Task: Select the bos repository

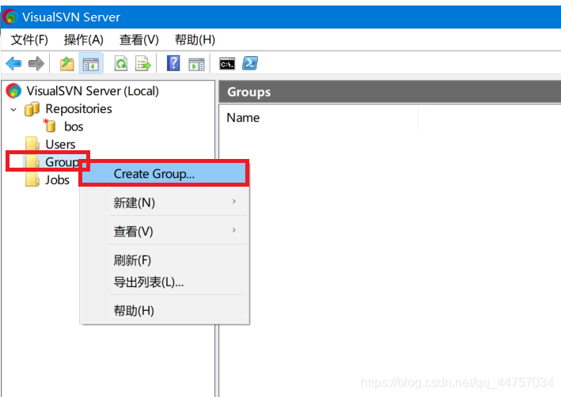Action: tap(74, 127)
